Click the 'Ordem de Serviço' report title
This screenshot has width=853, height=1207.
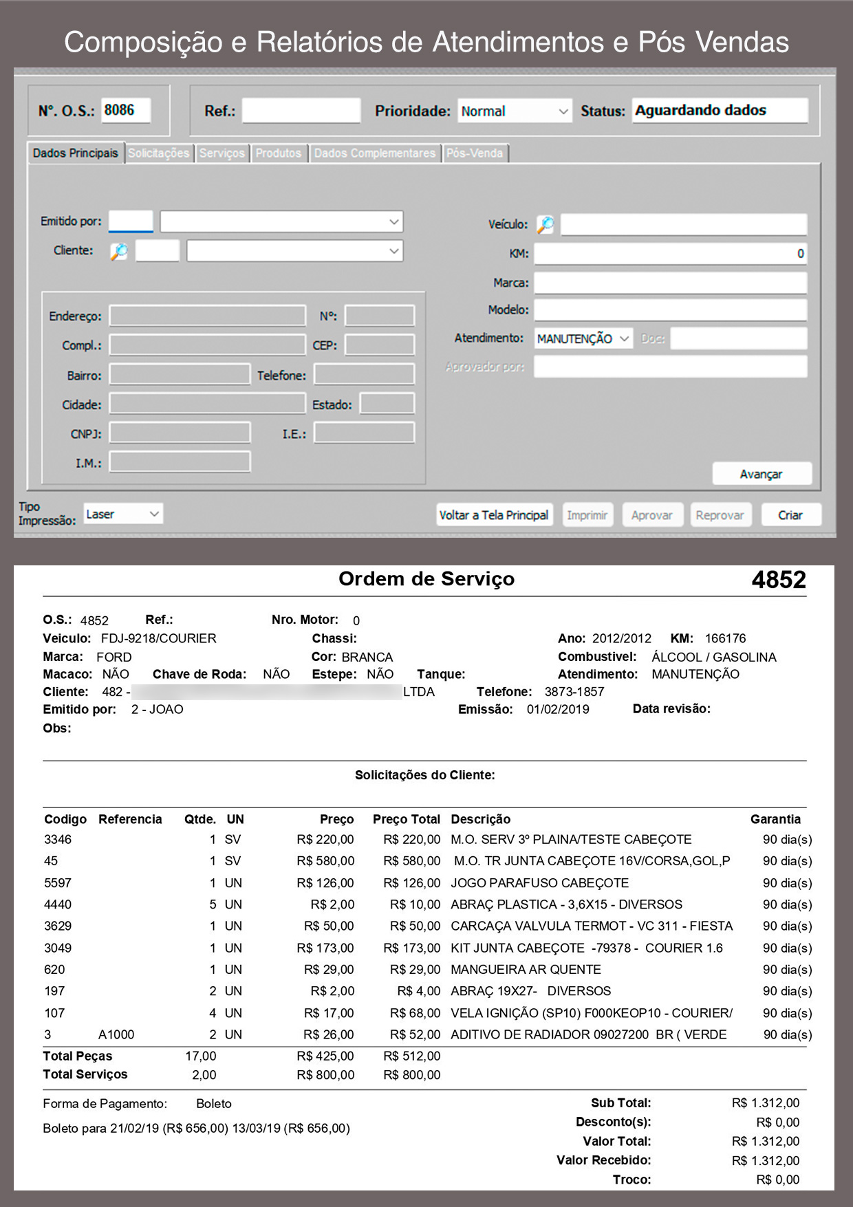(426, 579)
